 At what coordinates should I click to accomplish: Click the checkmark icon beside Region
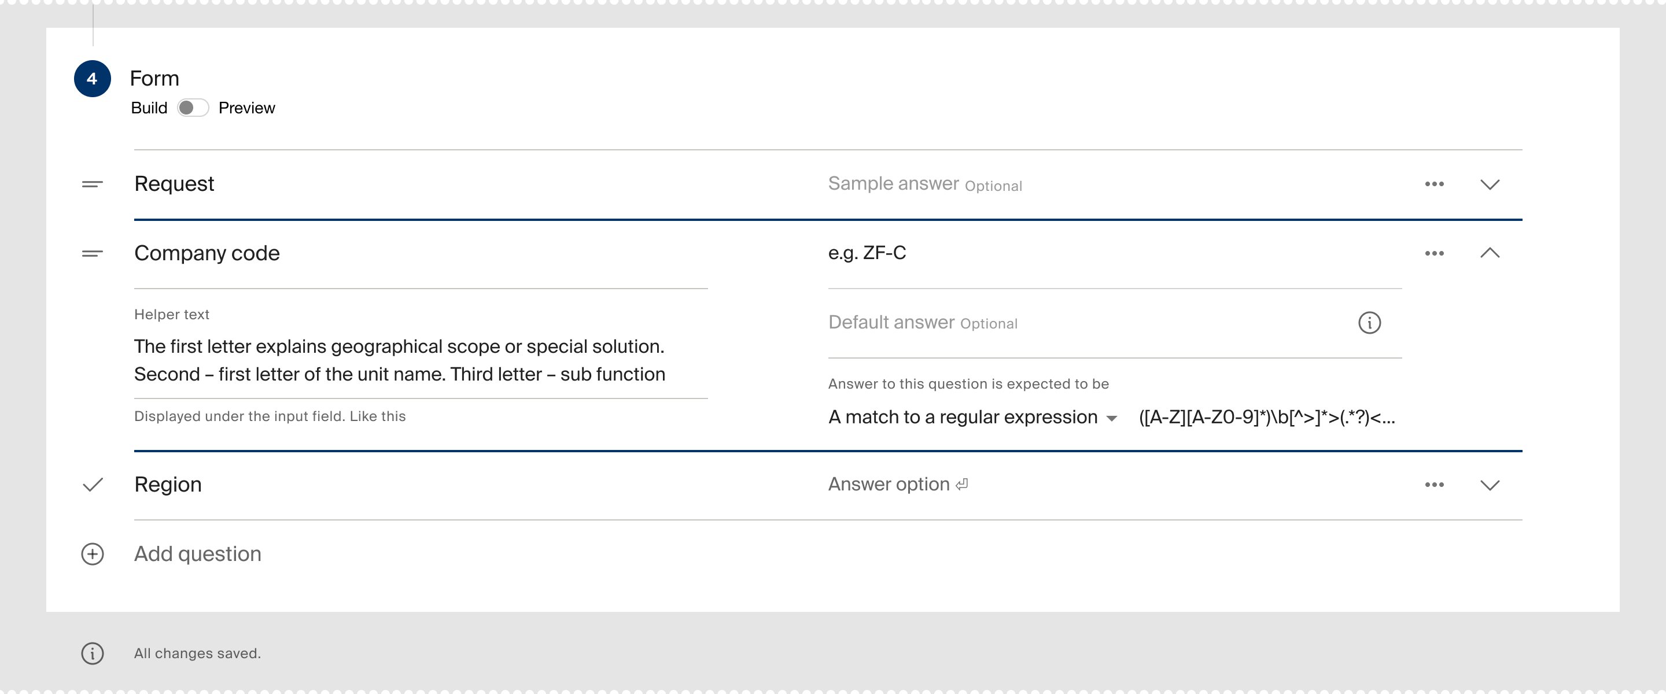pyautogui.click(x=93, y=484)
